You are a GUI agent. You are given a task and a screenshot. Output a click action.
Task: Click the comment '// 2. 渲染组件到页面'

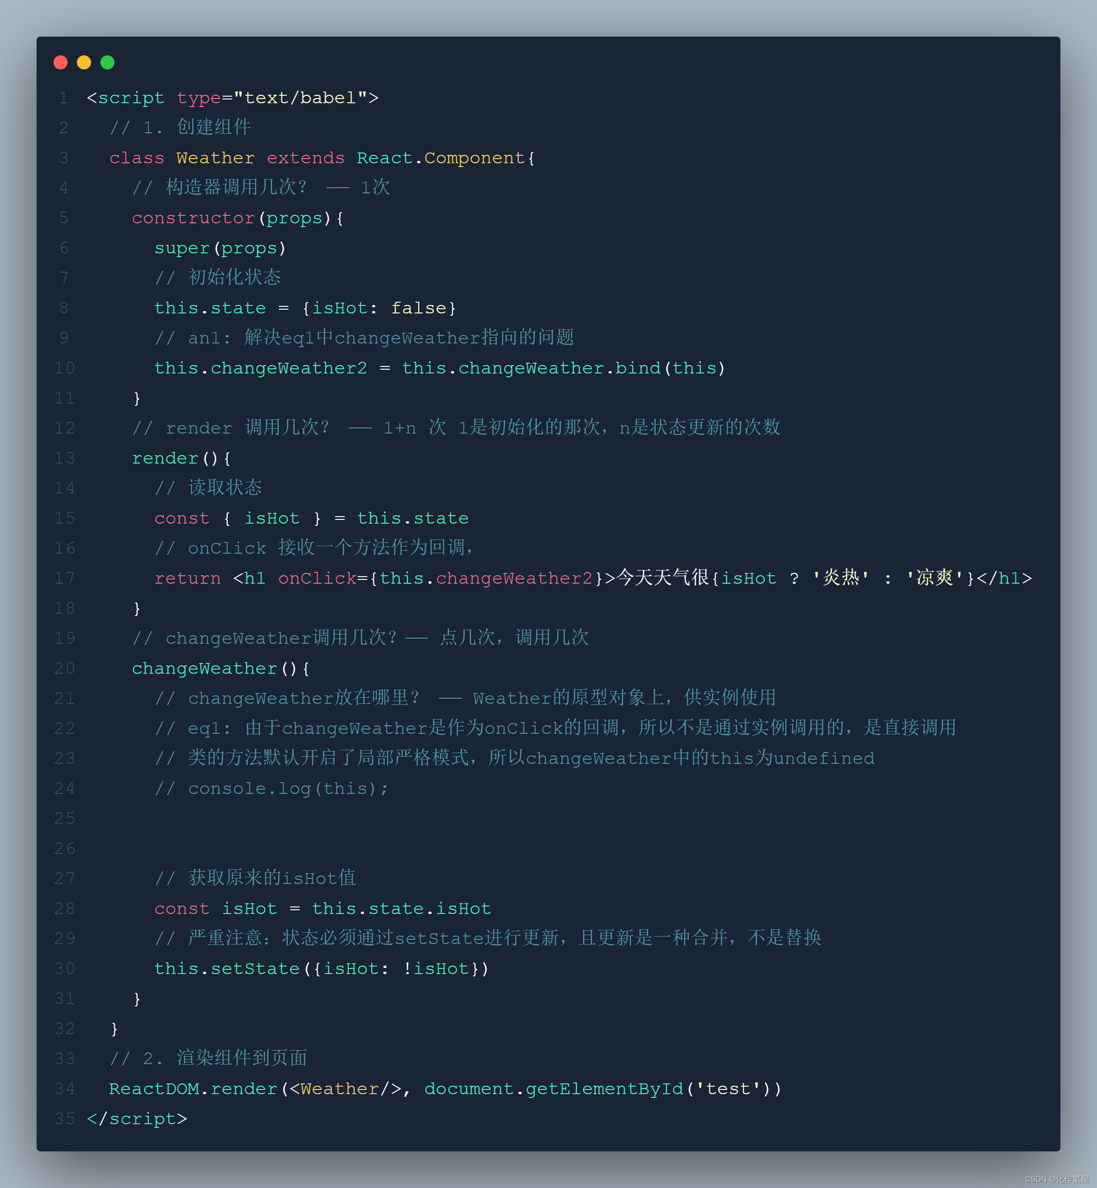point(208,1058)
